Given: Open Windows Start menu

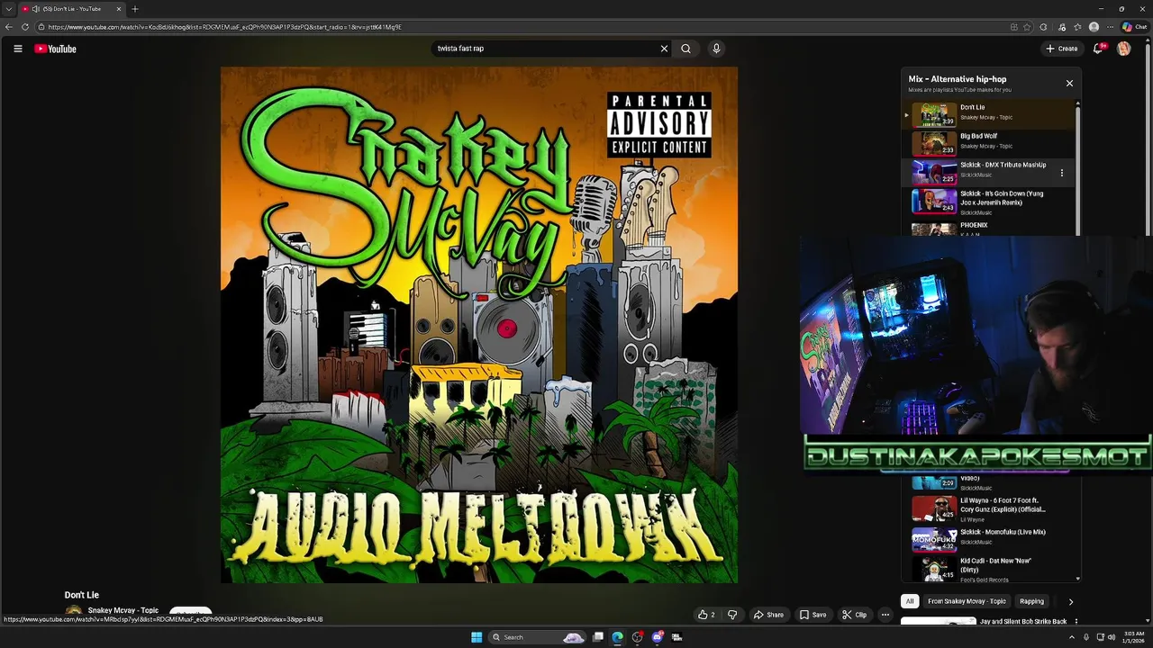Looking at the screenshot, I should point(477,637).
